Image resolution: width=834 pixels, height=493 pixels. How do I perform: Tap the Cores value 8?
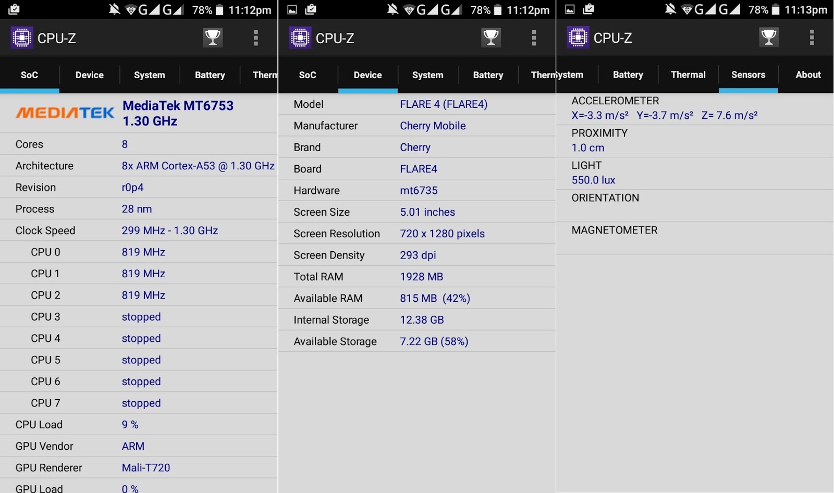pos(125,144)
